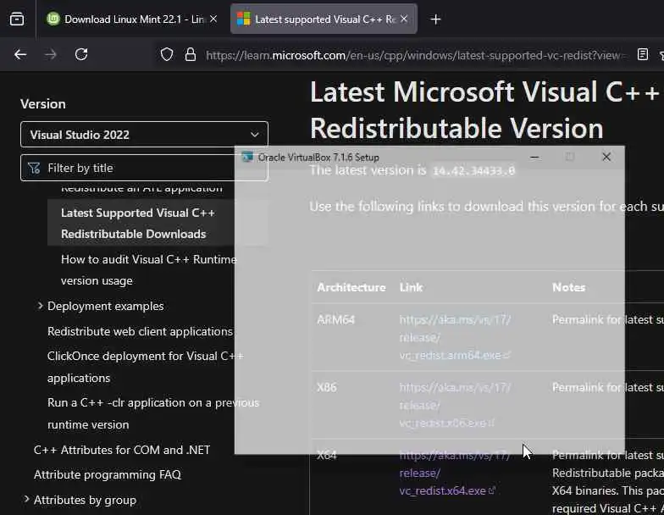Expand the Deployment examples tree node
The height and width of the screenshot is (515, 664).
41,306
